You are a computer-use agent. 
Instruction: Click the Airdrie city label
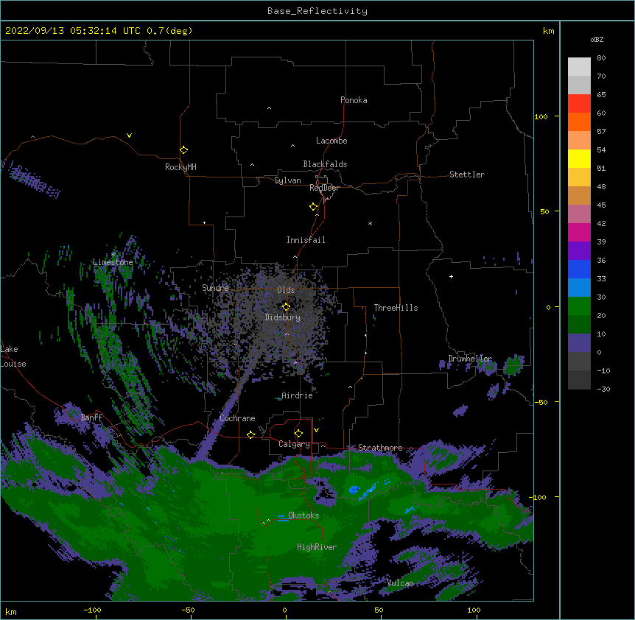[297, 395]
